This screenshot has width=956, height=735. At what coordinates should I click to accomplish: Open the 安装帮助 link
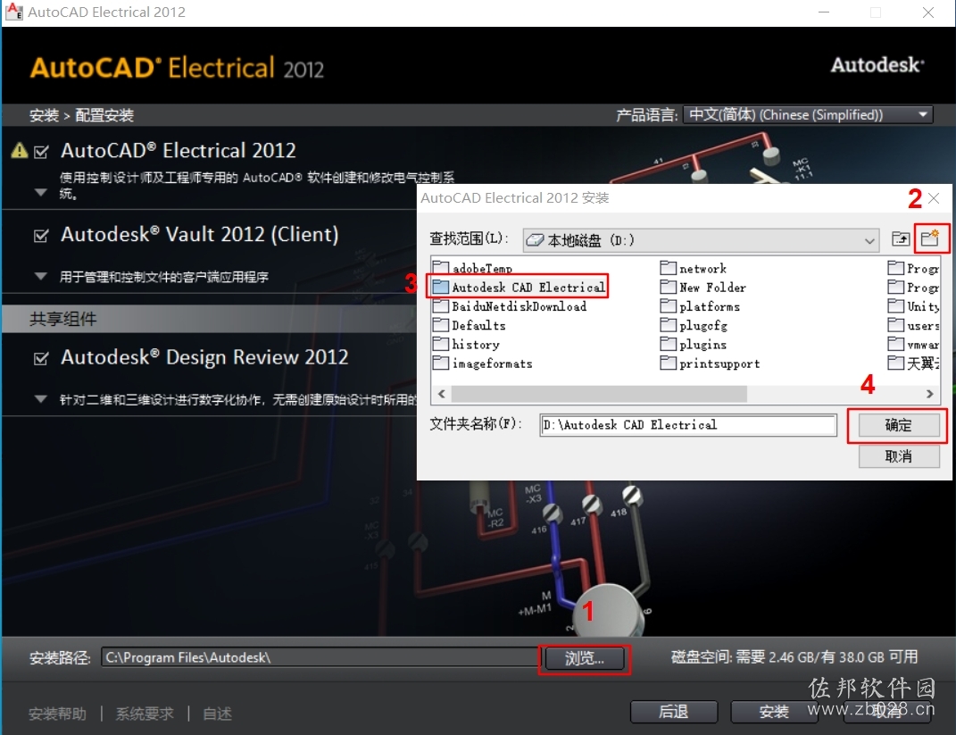[x=57, y=714]
